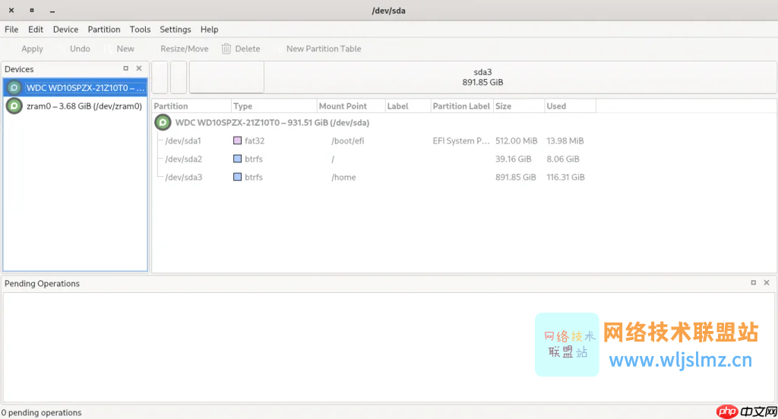Sort by the Partition column header
This screenshot has height=419, width=778.
(191, 106)
